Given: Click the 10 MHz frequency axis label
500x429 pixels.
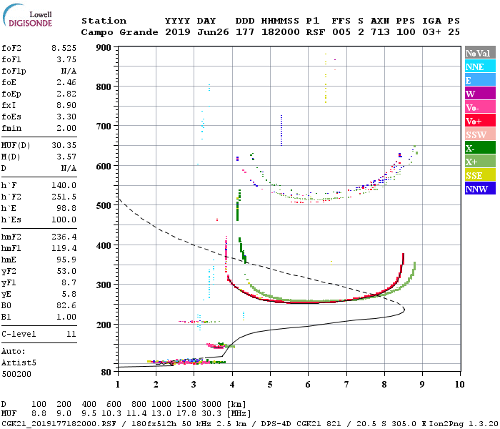Looking at the screenshot, I should [x=459, y=385].
